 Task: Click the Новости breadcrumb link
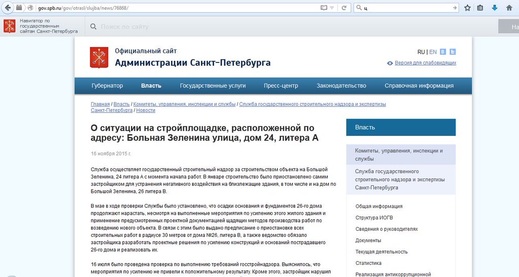point(146,110)
